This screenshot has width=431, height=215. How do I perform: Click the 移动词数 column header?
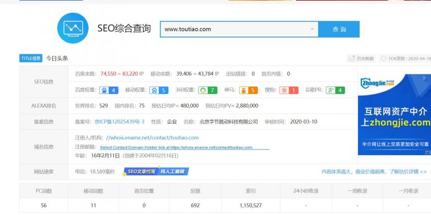[94, 191]
